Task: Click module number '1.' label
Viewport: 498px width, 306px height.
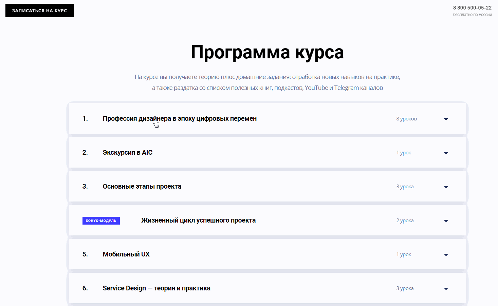Action: (x=85, y=119)
